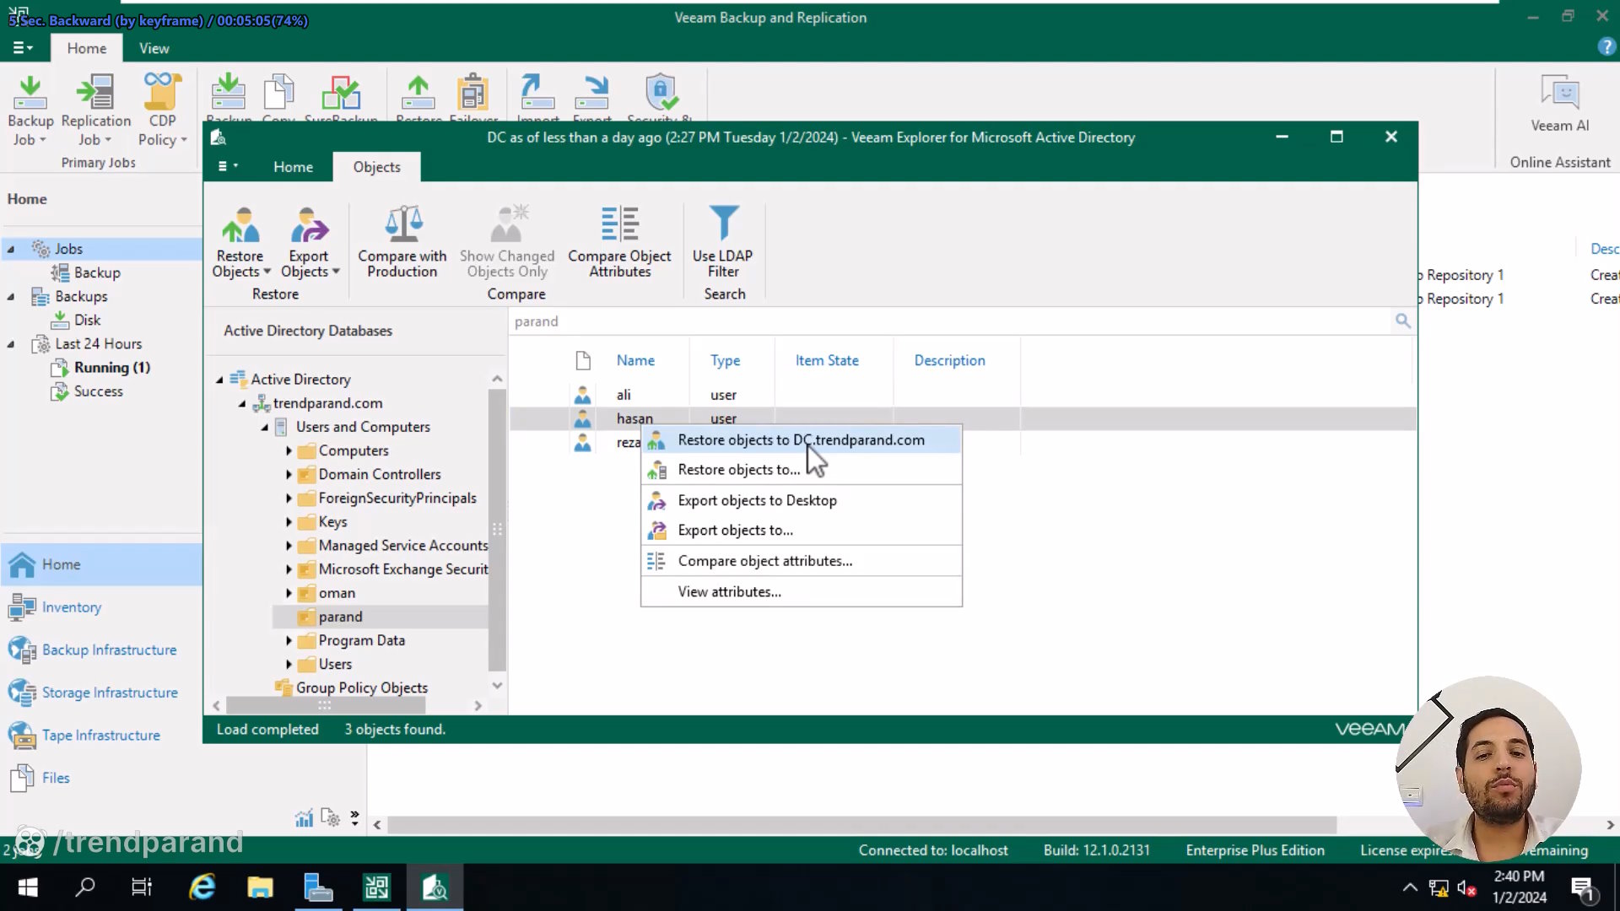Expand the ForeignSecurityPrincipals folder
This screenshot has height=911, width=1620.
(289, 499)
